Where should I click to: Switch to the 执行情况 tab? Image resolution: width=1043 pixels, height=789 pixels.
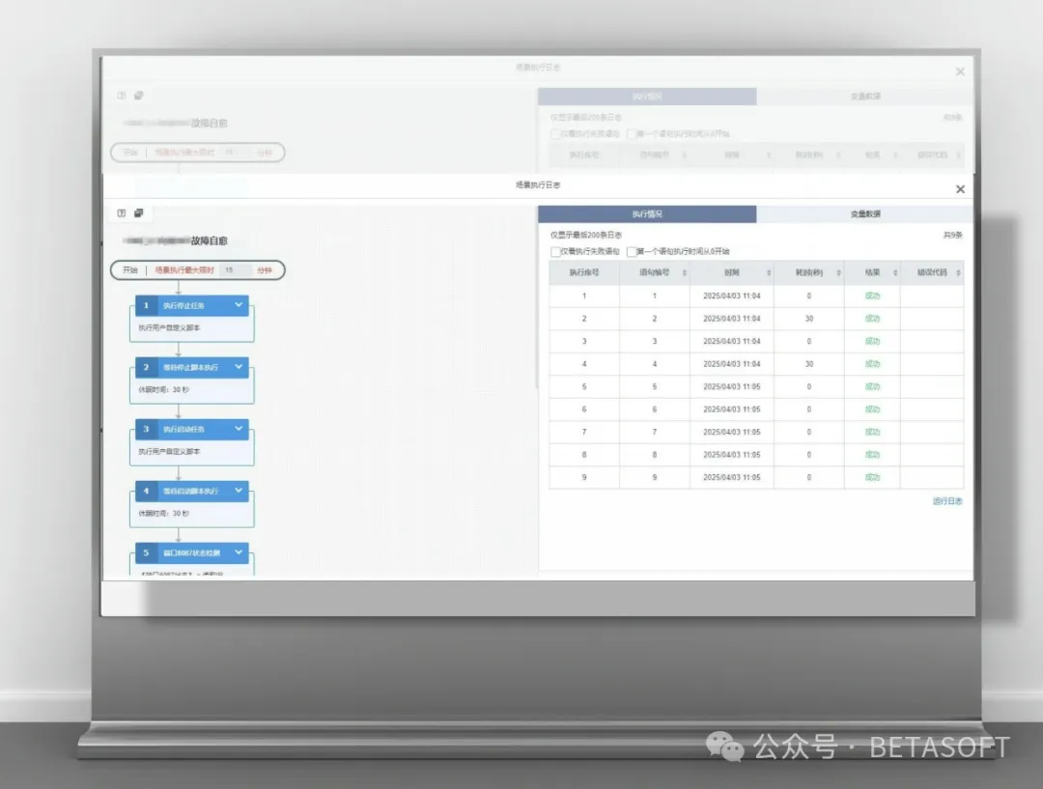coord(647,214)
